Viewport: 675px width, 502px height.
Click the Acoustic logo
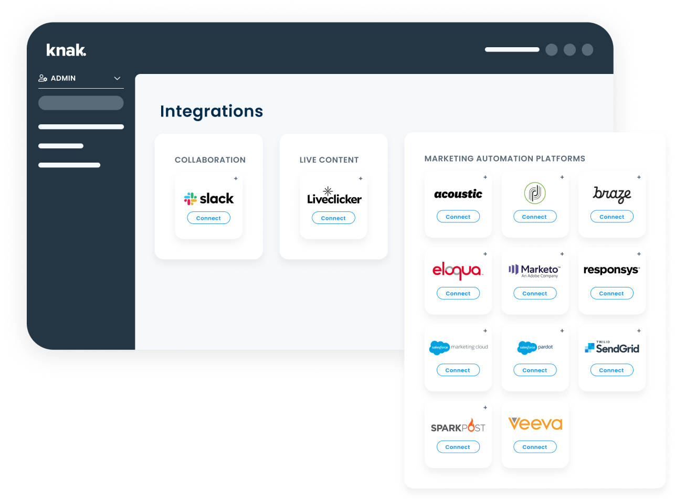tap(458, 194)
